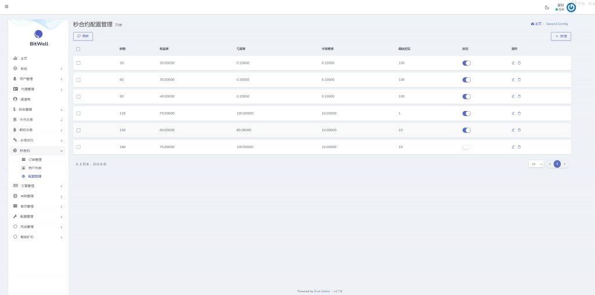Enable the status toggle for the 180-second row

tap(467, 147)
